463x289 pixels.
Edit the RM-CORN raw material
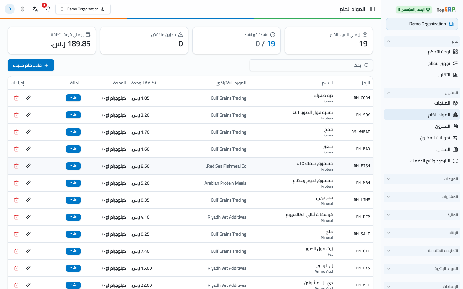click(28, 98)
